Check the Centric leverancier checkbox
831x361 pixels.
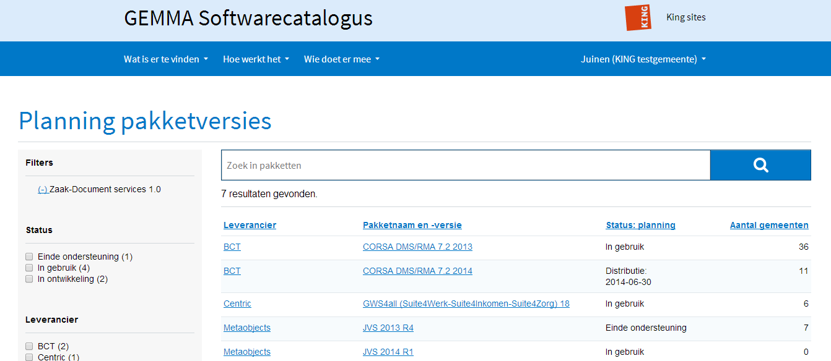29,357
